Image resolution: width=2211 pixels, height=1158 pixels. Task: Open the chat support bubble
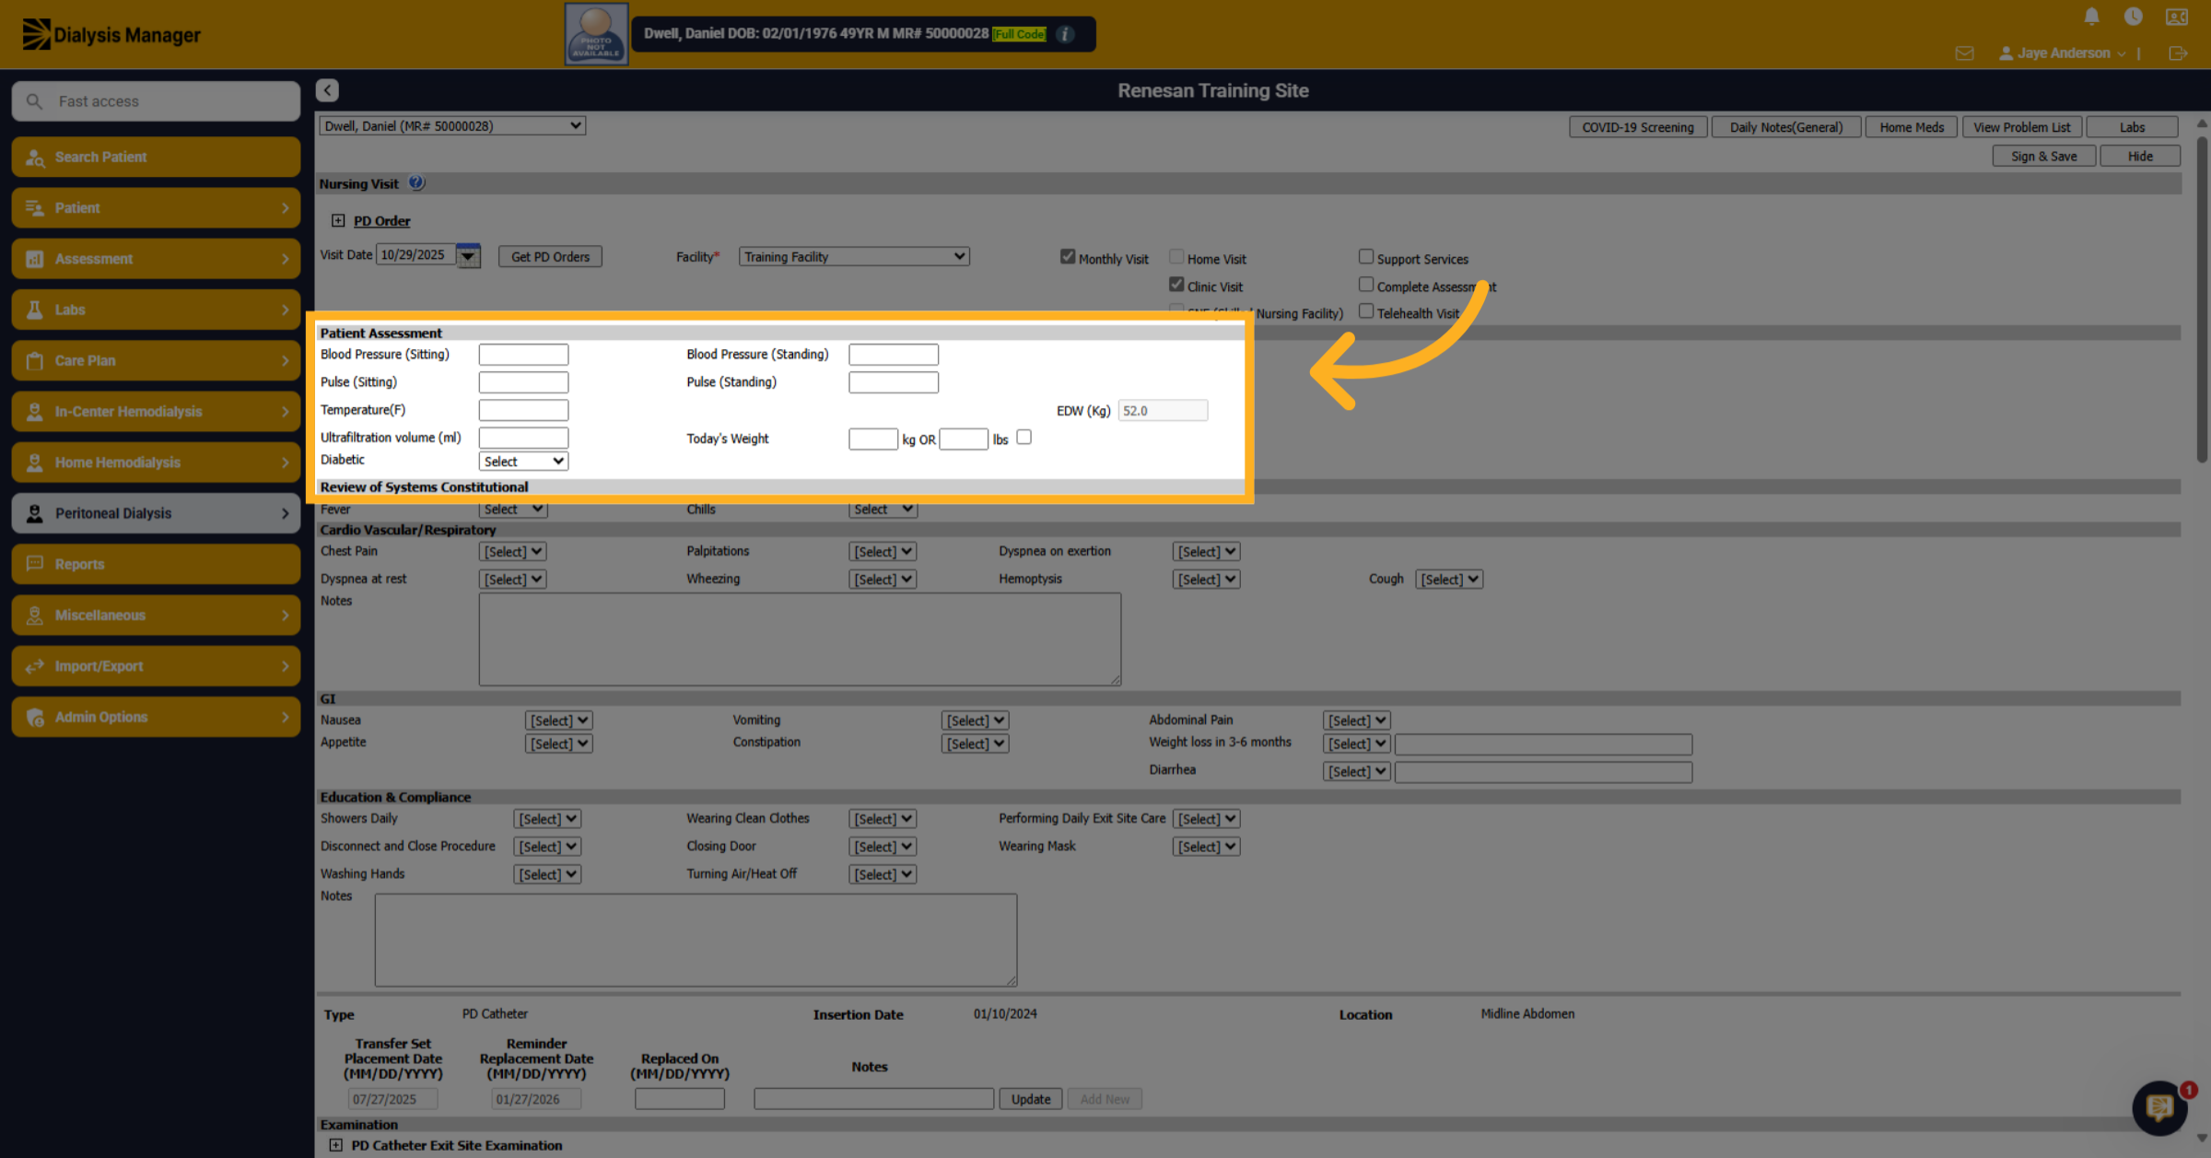[2159, 1106]
